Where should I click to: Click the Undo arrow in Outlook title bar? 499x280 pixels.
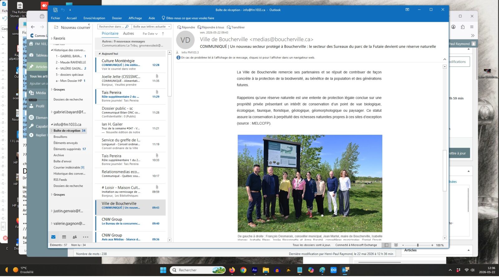(63, 10)
